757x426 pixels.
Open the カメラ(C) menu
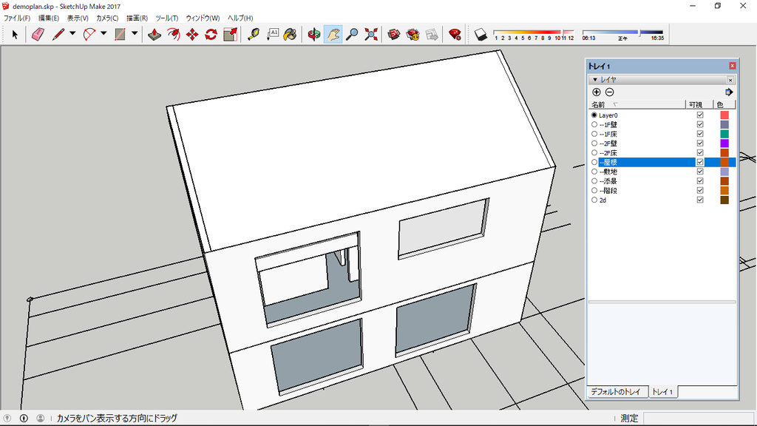pyautogui.click(x=107, y=18)
